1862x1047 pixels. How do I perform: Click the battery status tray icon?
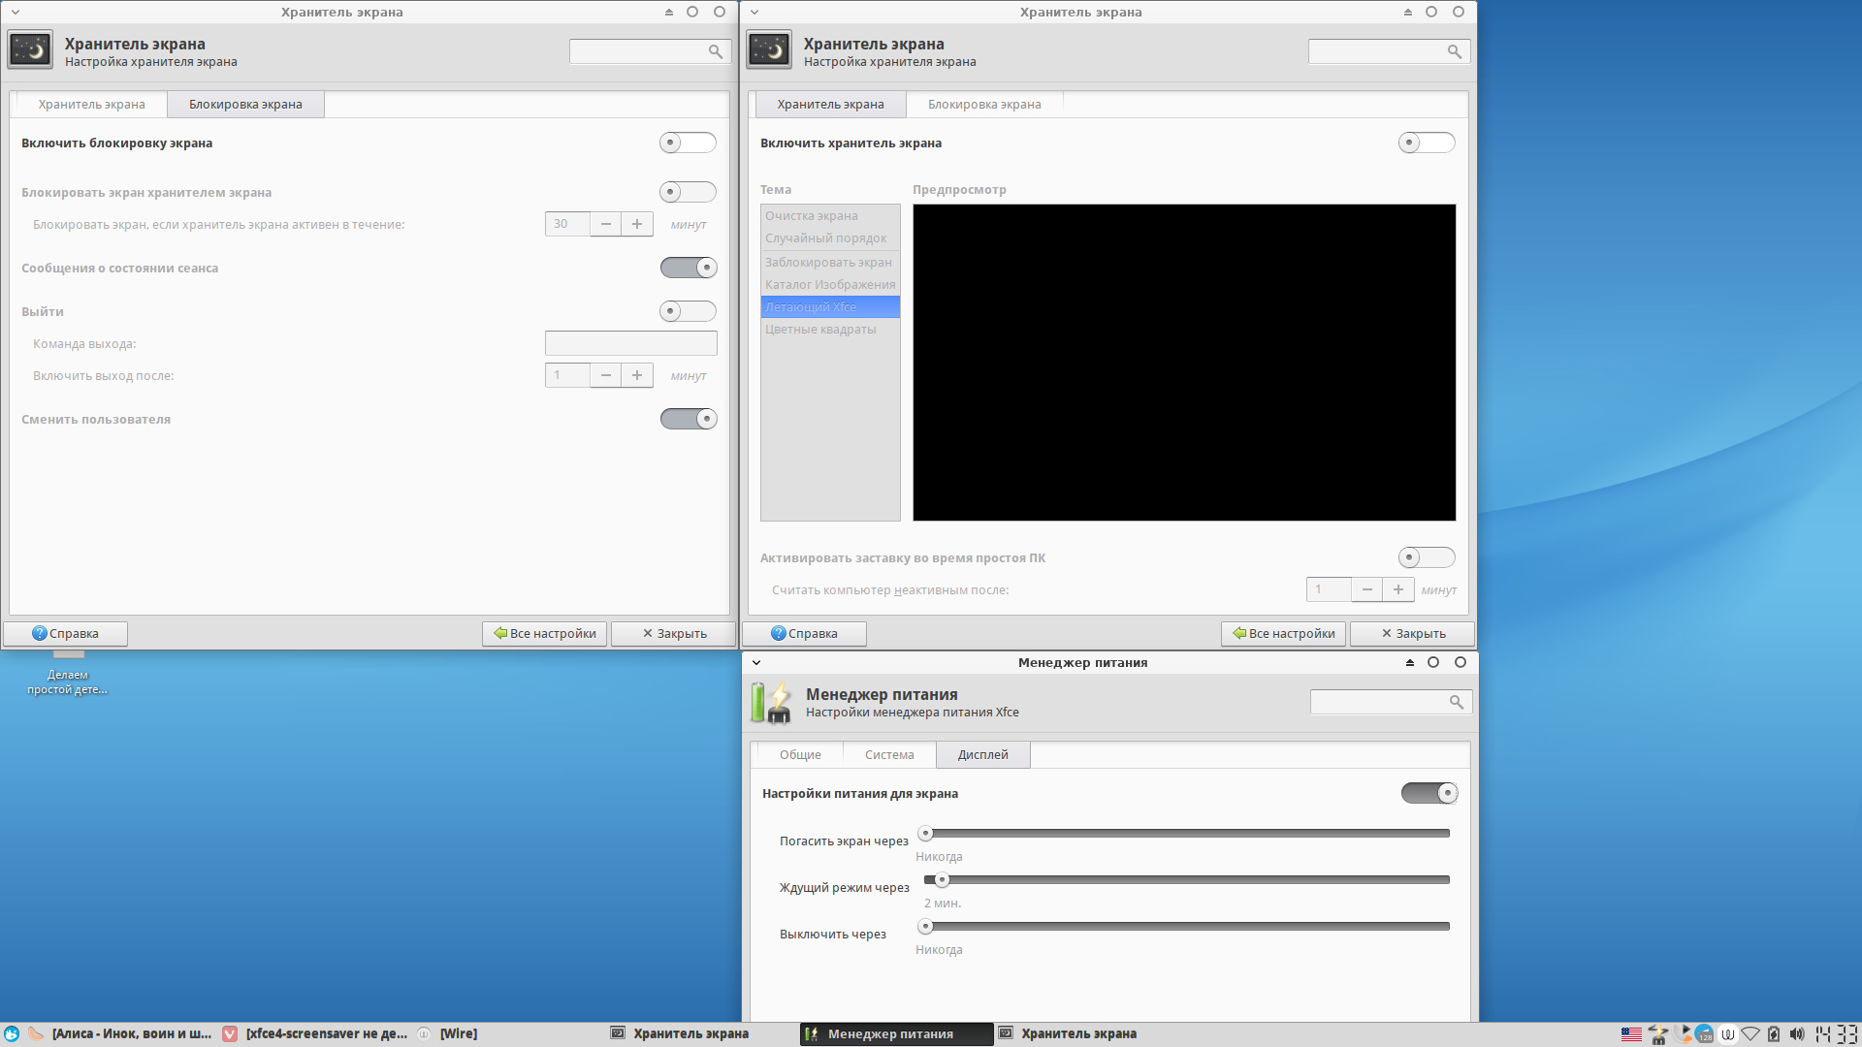[1773, 1034]
